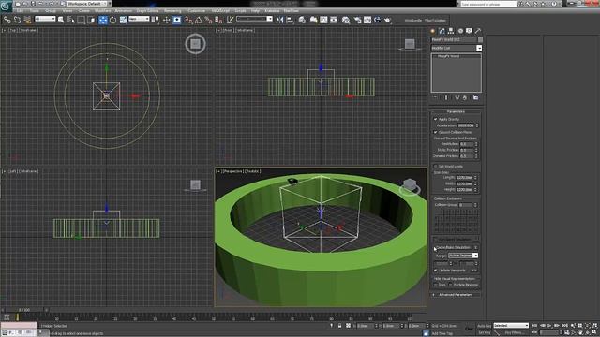Click Pin Stack below modifier stack
Image resolution: width=600 pixels, height=337 pixels.
[435, 97]
